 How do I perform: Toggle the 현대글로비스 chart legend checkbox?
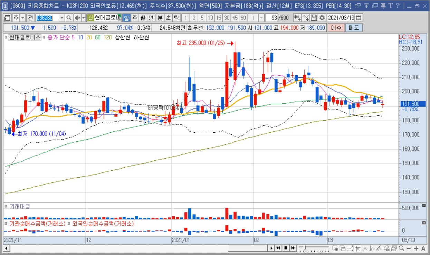coord(6,37)
